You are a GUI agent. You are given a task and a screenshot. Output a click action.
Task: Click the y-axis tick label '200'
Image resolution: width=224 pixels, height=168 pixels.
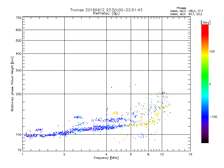click(x=18, y=94)
